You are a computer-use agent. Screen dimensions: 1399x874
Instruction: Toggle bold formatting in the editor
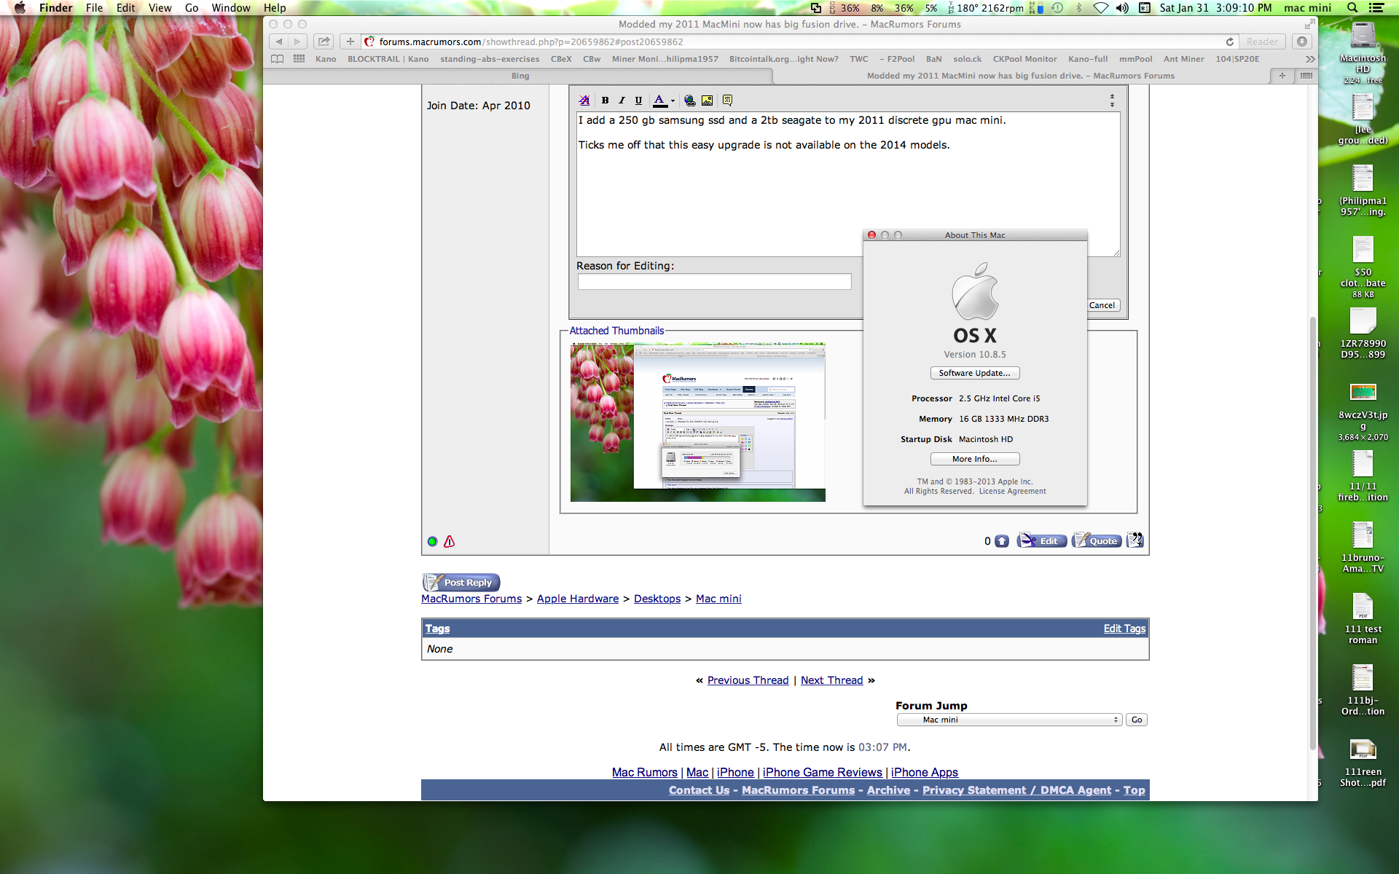click(605, 101)
